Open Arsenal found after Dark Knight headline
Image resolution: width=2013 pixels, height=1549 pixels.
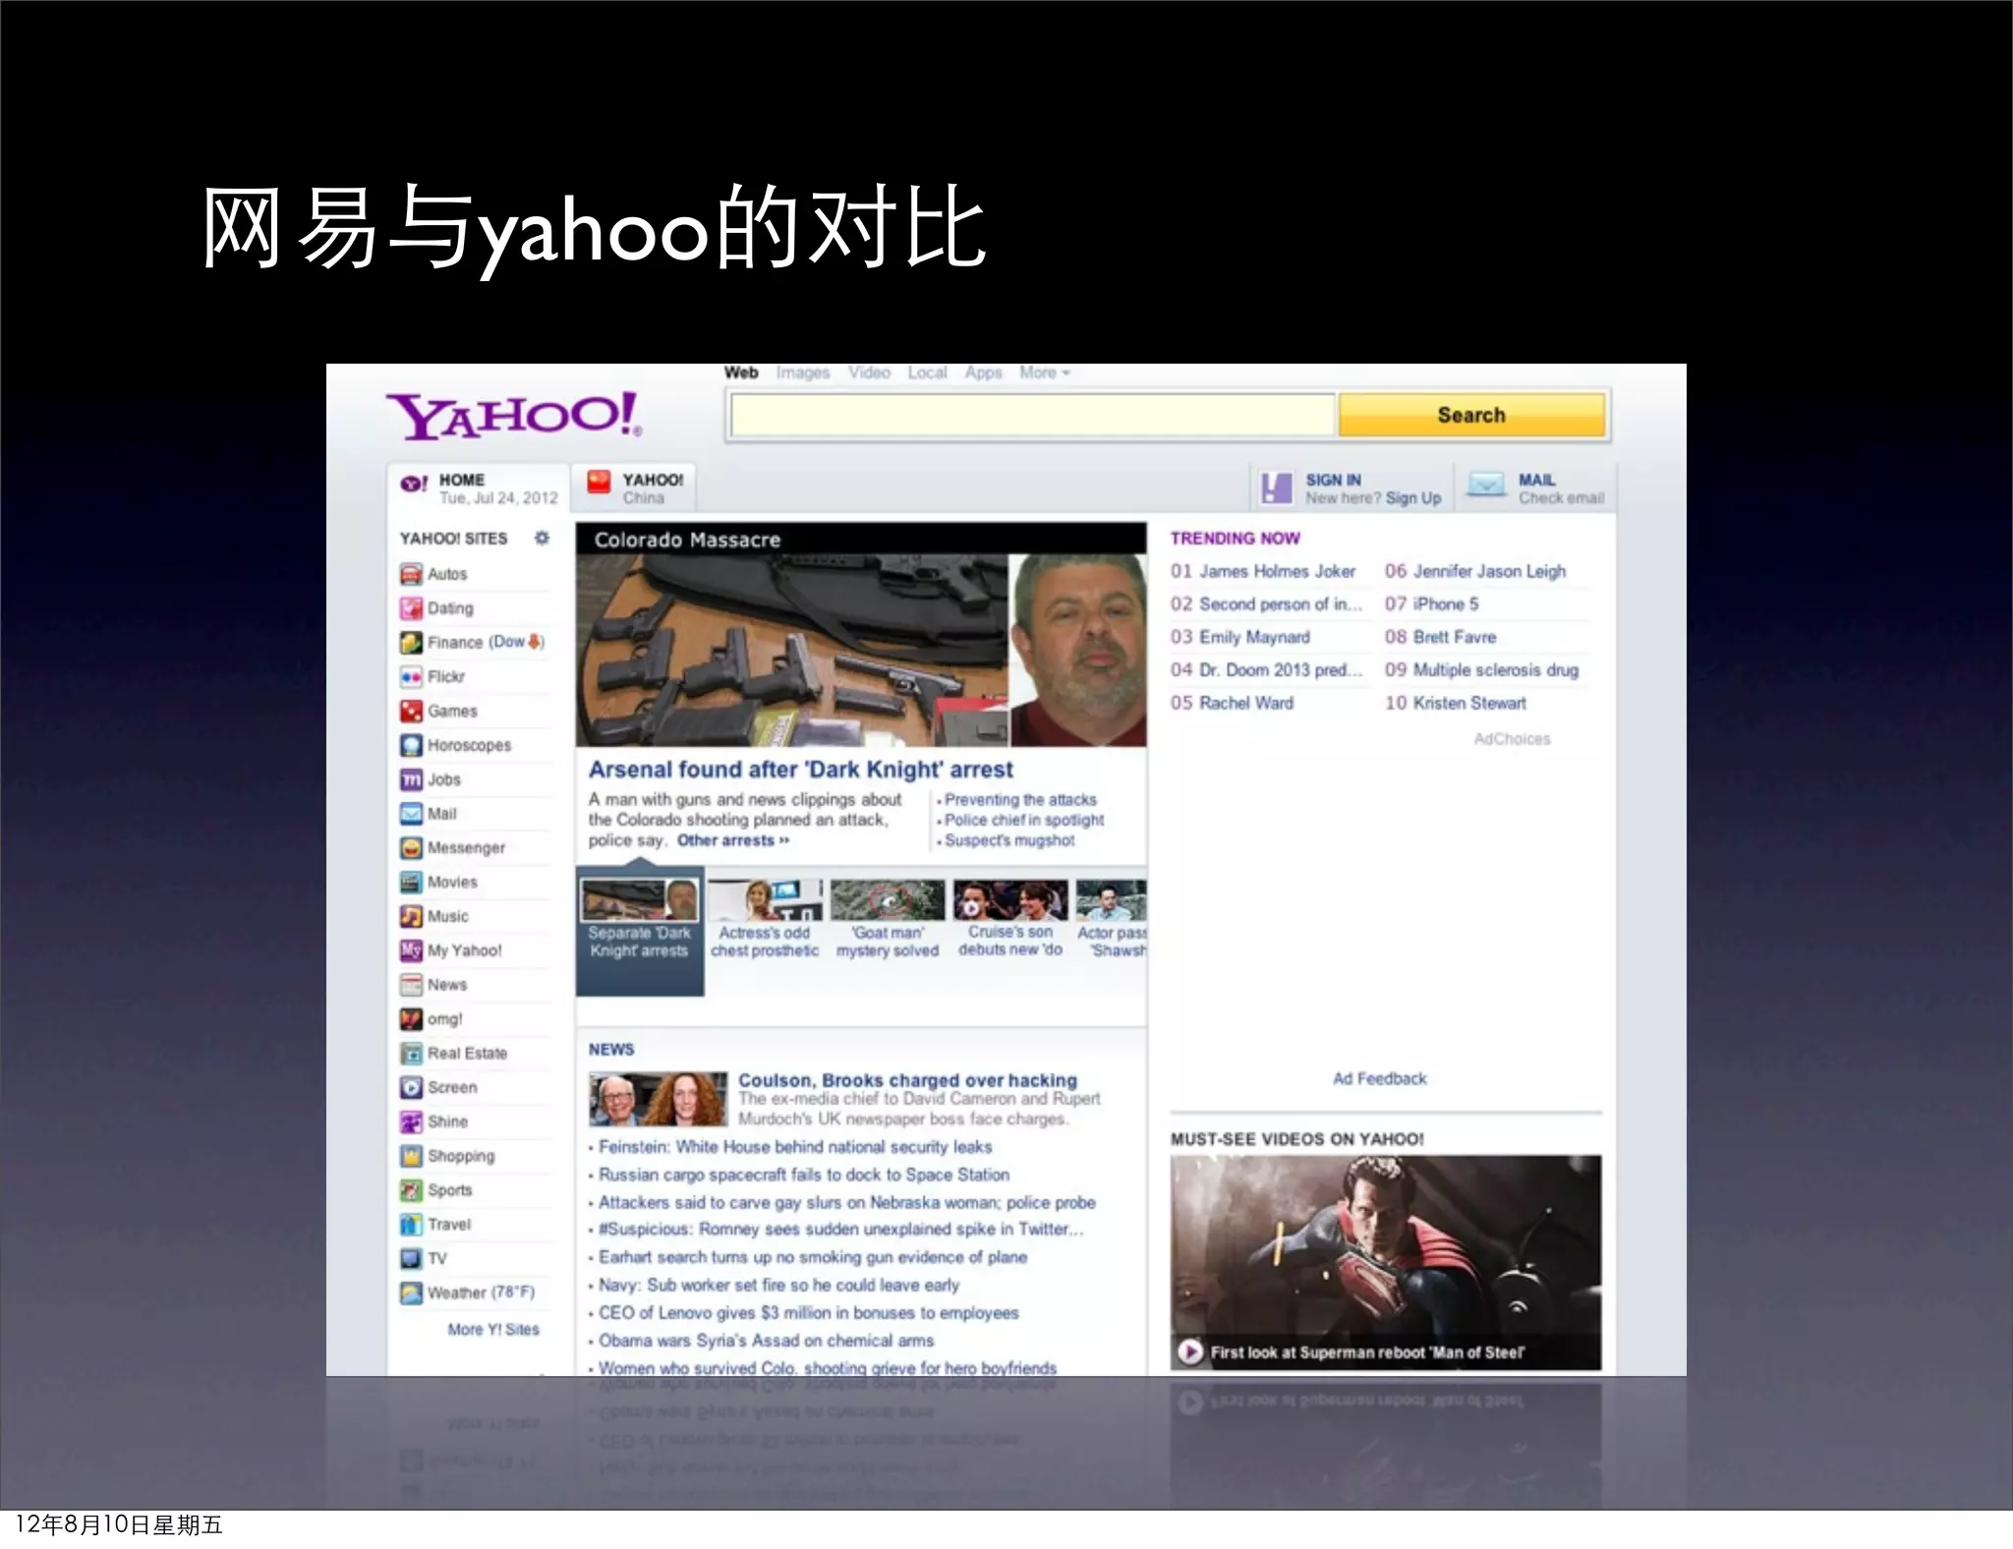pos(801,770)
